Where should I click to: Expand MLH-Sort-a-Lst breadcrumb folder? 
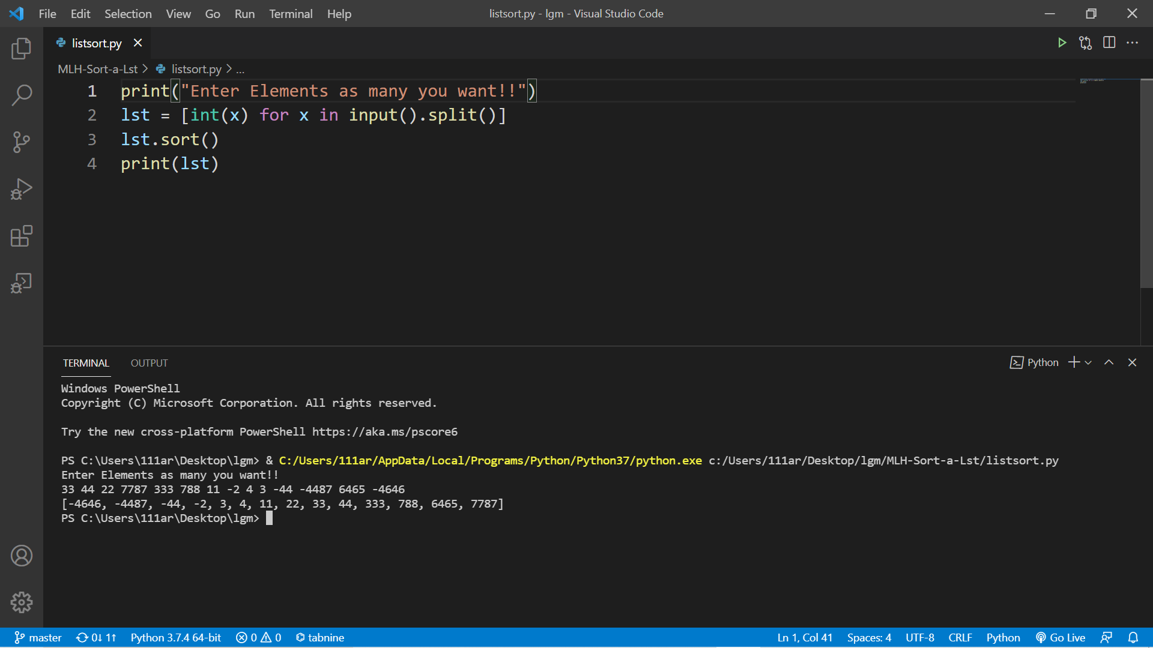click(97, 69)
